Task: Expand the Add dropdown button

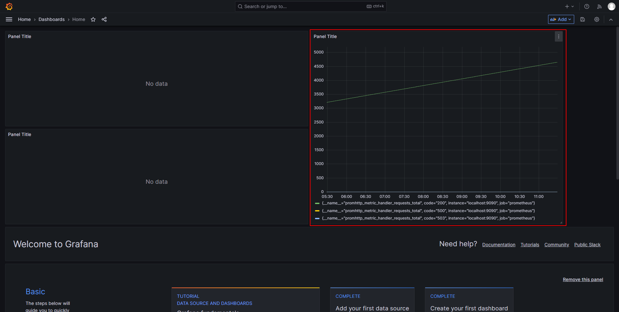Action: click(561, 19)
